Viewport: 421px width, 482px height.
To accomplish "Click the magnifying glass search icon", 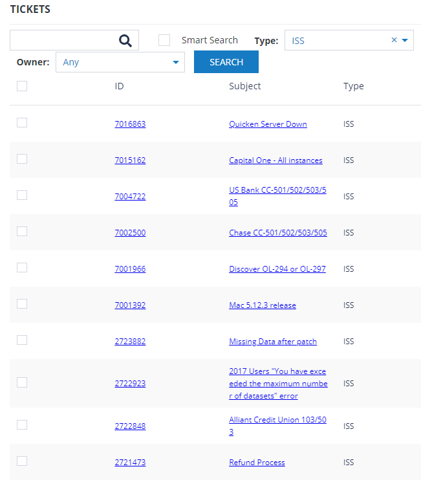I will (125, 41).
